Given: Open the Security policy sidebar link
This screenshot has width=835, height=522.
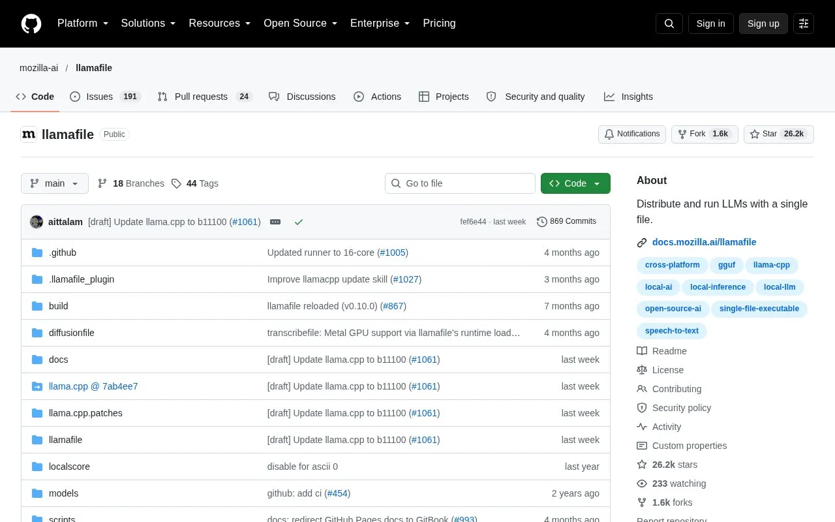Looking at the screenshot, I should [674, 408].
